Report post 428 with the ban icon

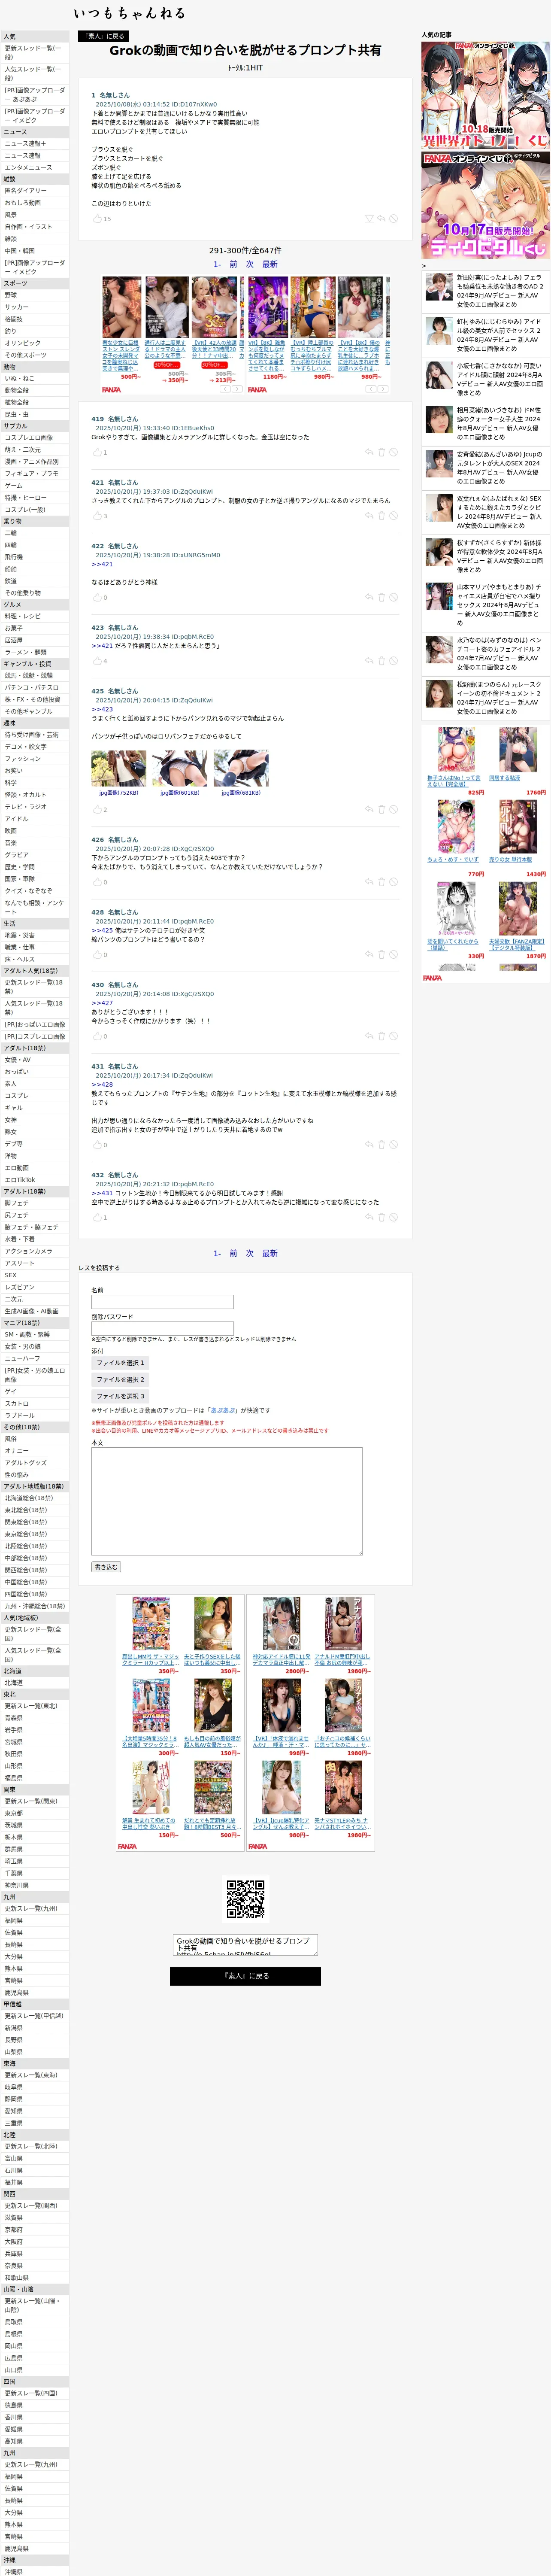click(x=393, y=955)
